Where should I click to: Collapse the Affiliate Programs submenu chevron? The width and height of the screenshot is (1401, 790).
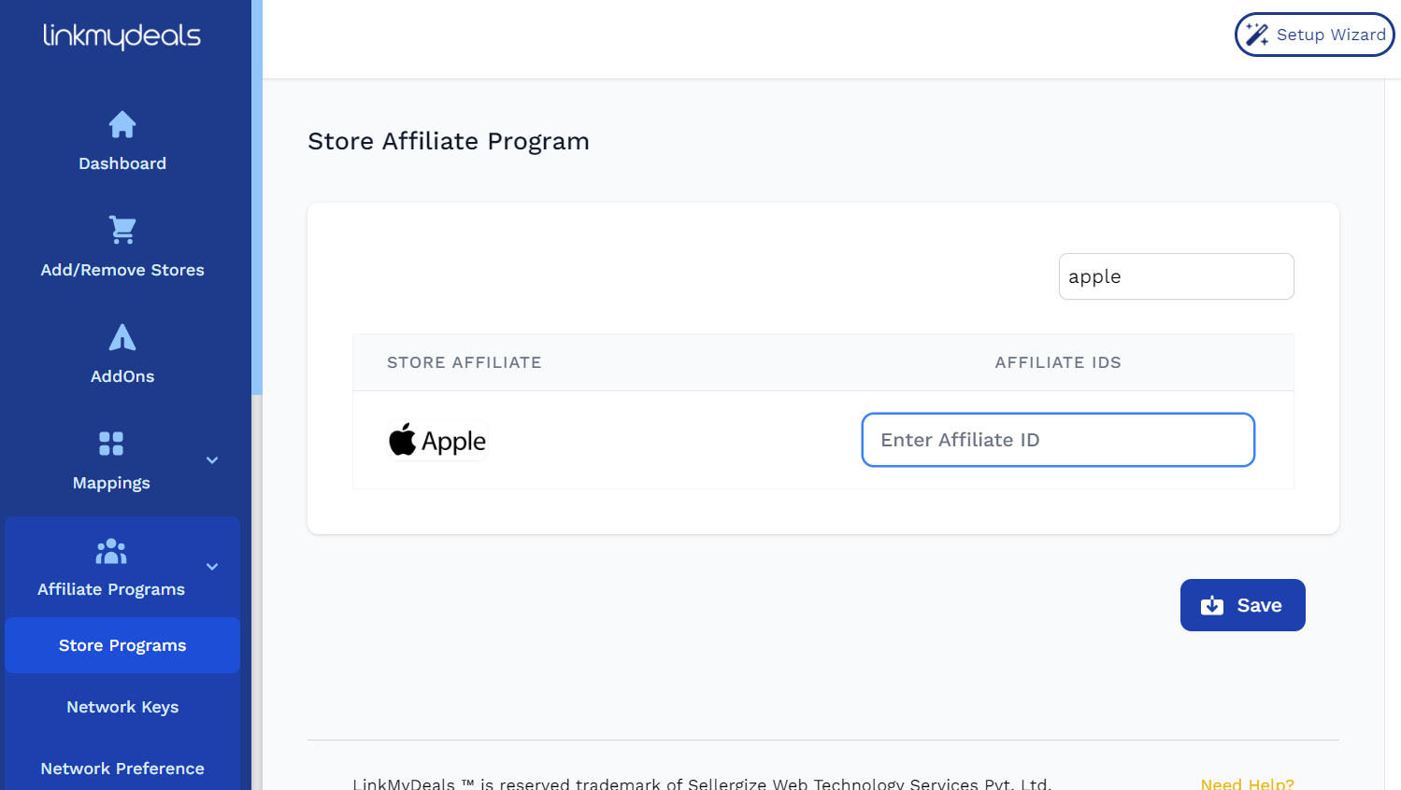tap(211, 567)
